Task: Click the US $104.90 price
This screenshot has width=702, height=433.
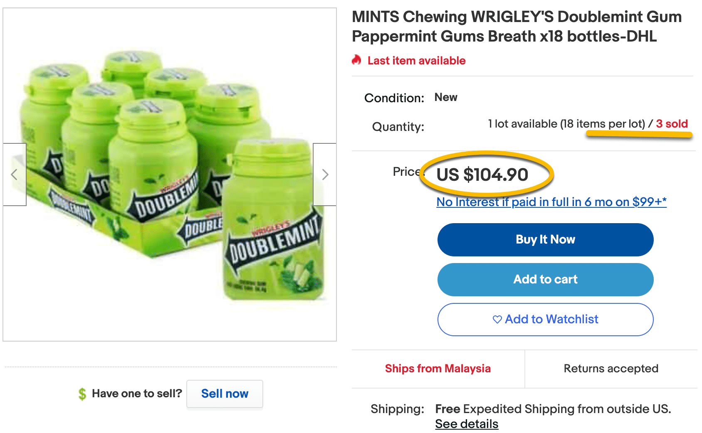Action: [482, 175]
